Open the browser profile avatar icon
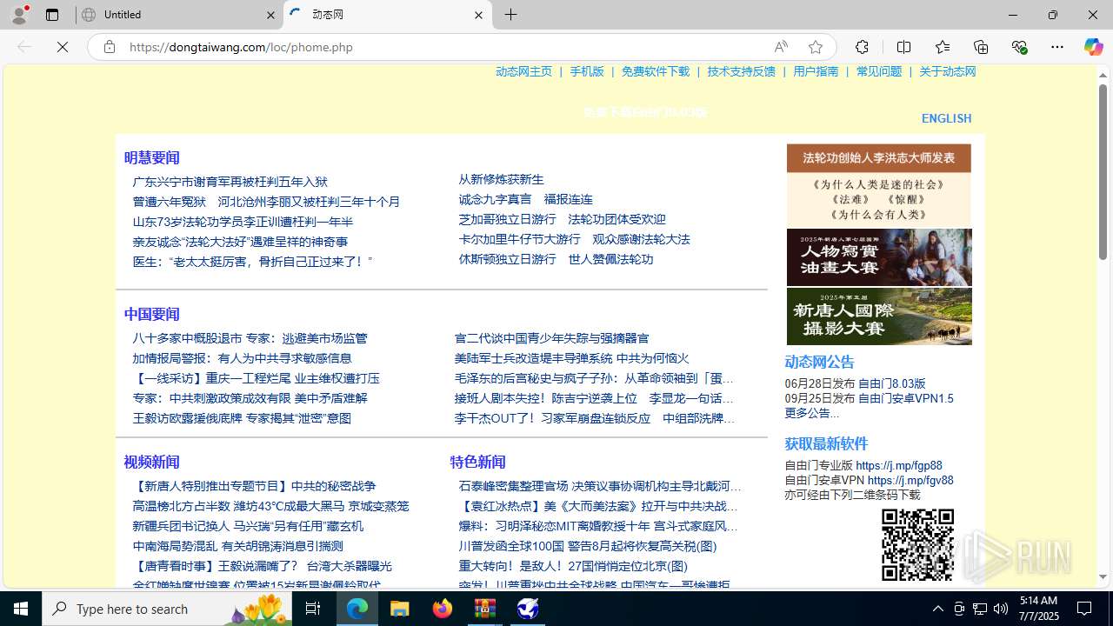Screen dimensions: 1113x626 point(18,15)
